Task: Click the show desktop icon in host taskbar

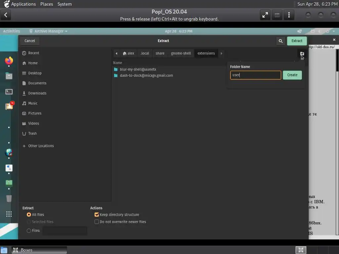Action: pyautogui.click(x=4, y=250)
